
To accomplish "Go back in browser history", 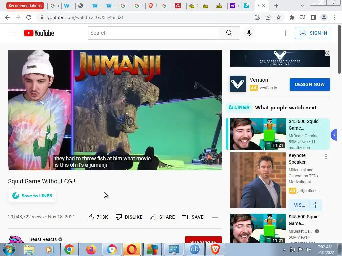I will [x=7, y=17].
